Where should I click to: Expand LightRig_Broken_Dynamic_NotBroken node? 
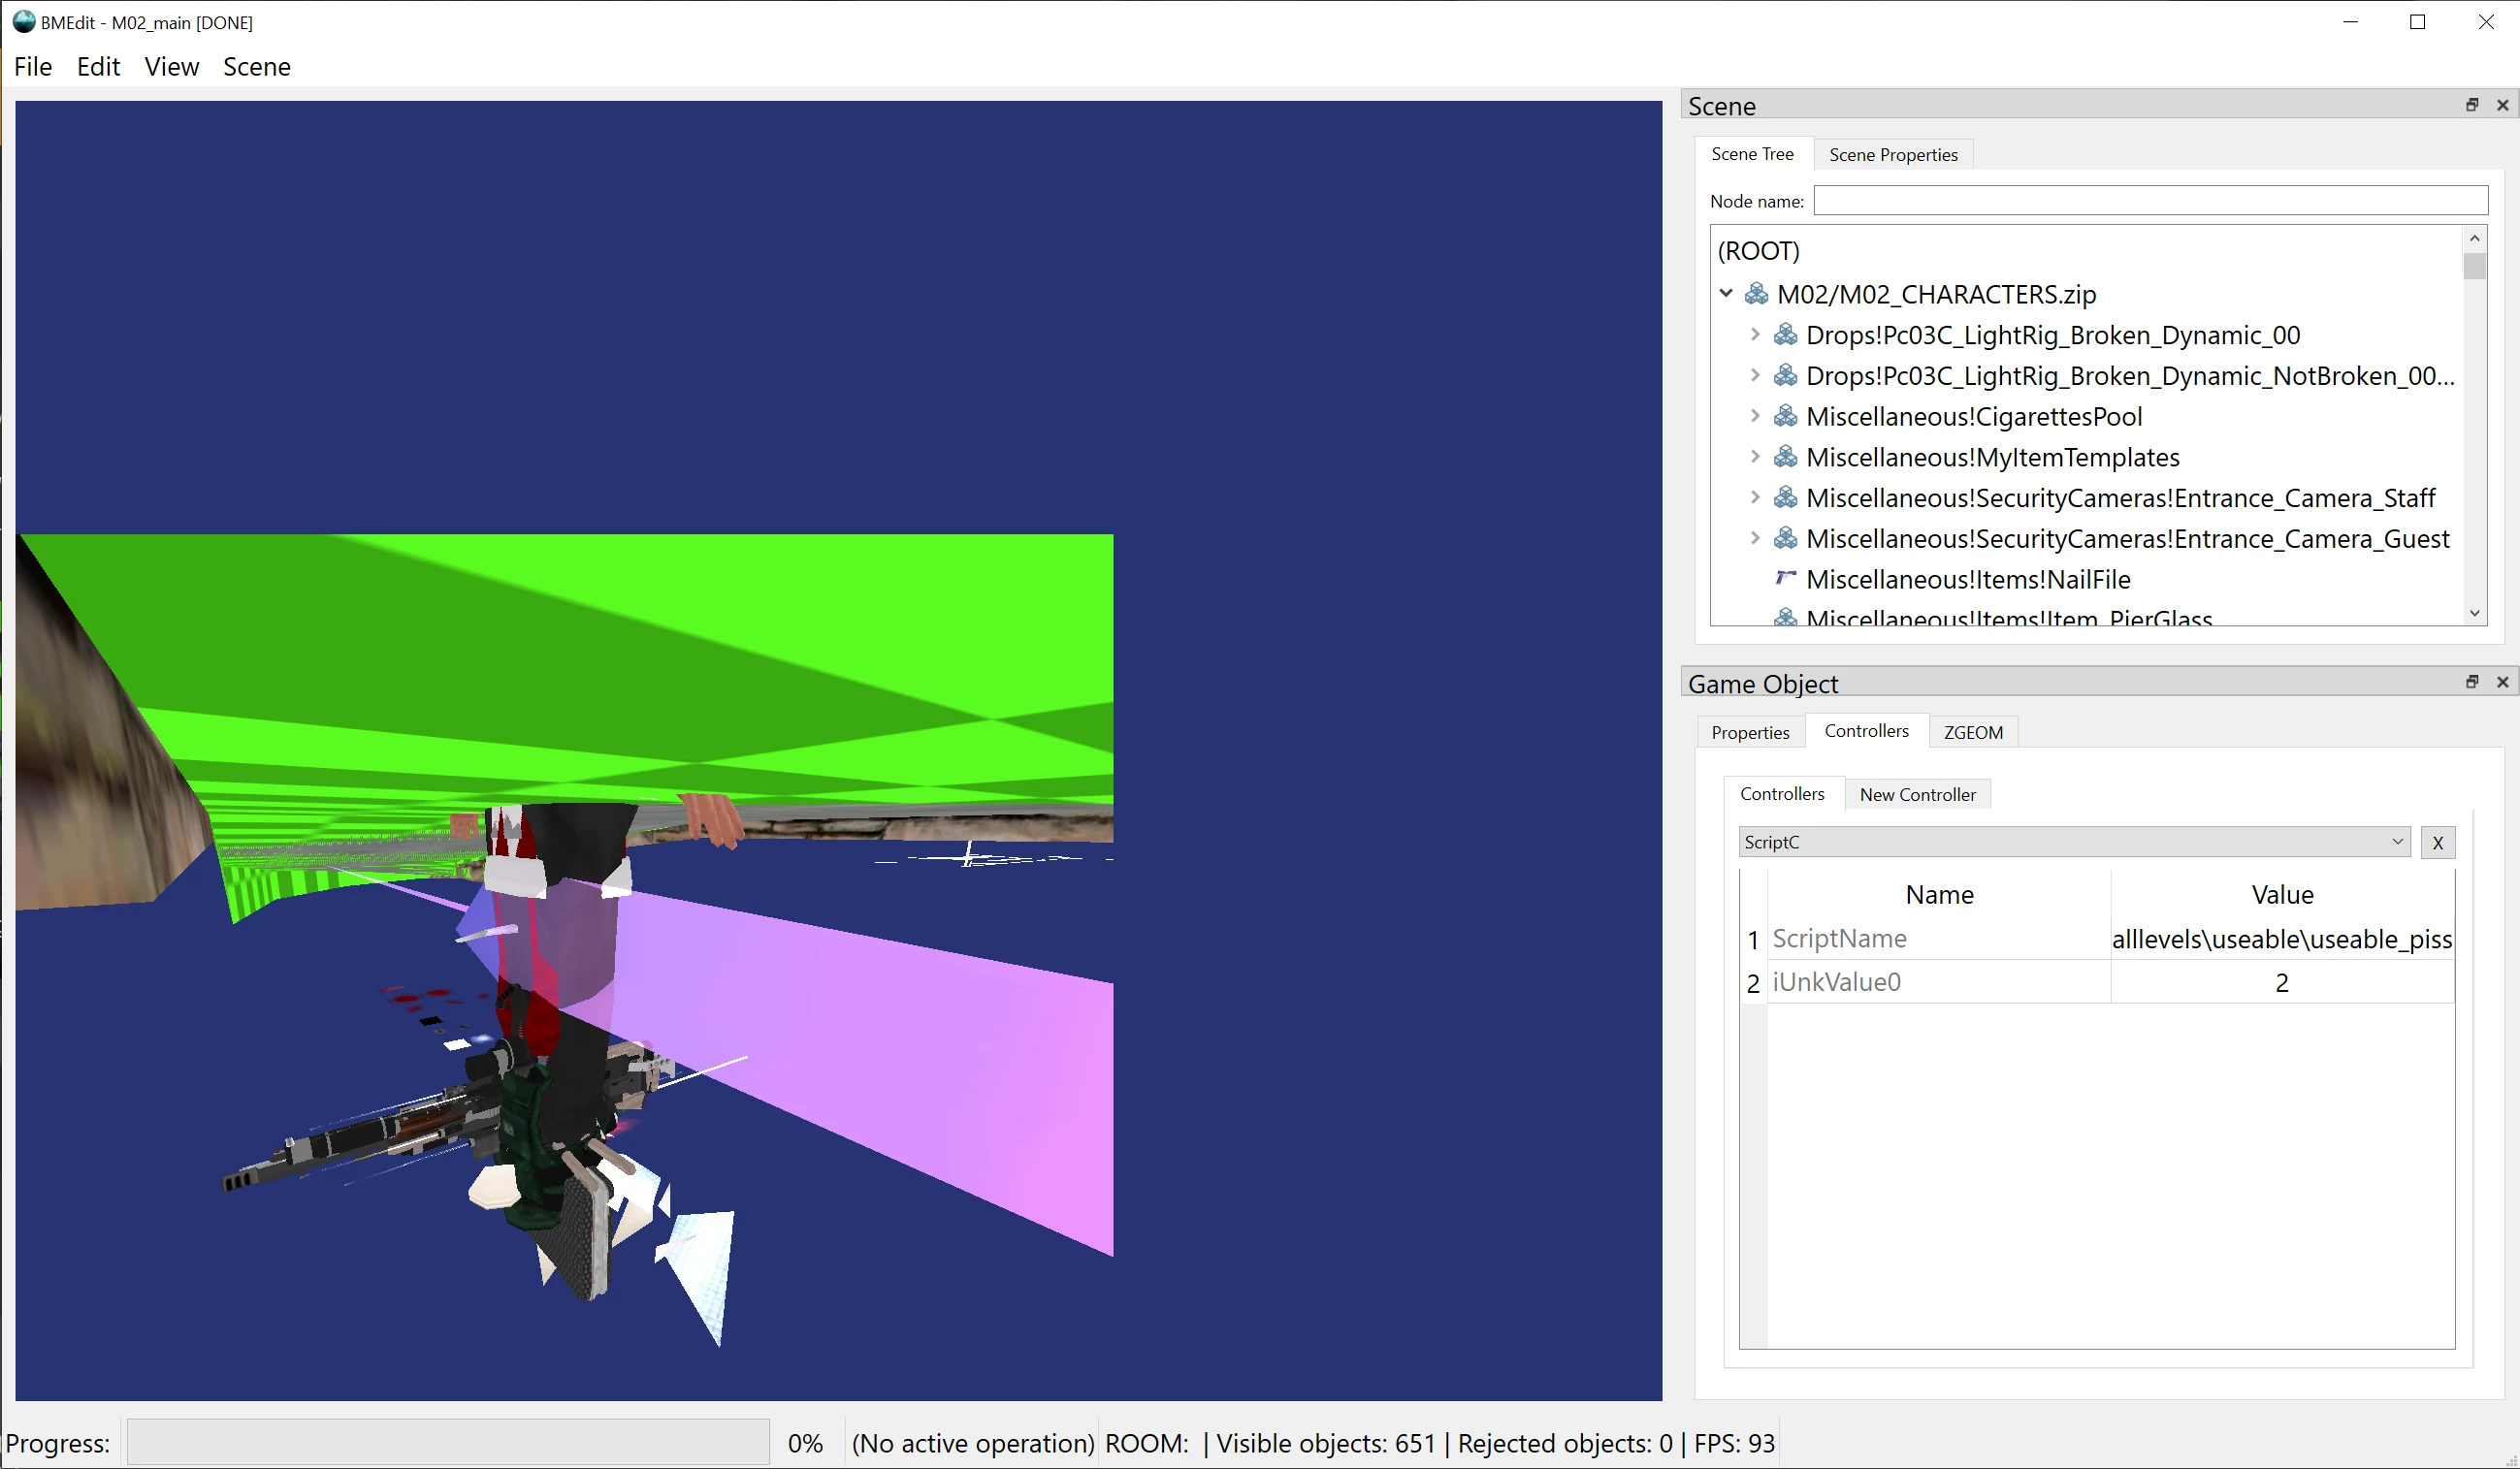[x=1755, y=376]
